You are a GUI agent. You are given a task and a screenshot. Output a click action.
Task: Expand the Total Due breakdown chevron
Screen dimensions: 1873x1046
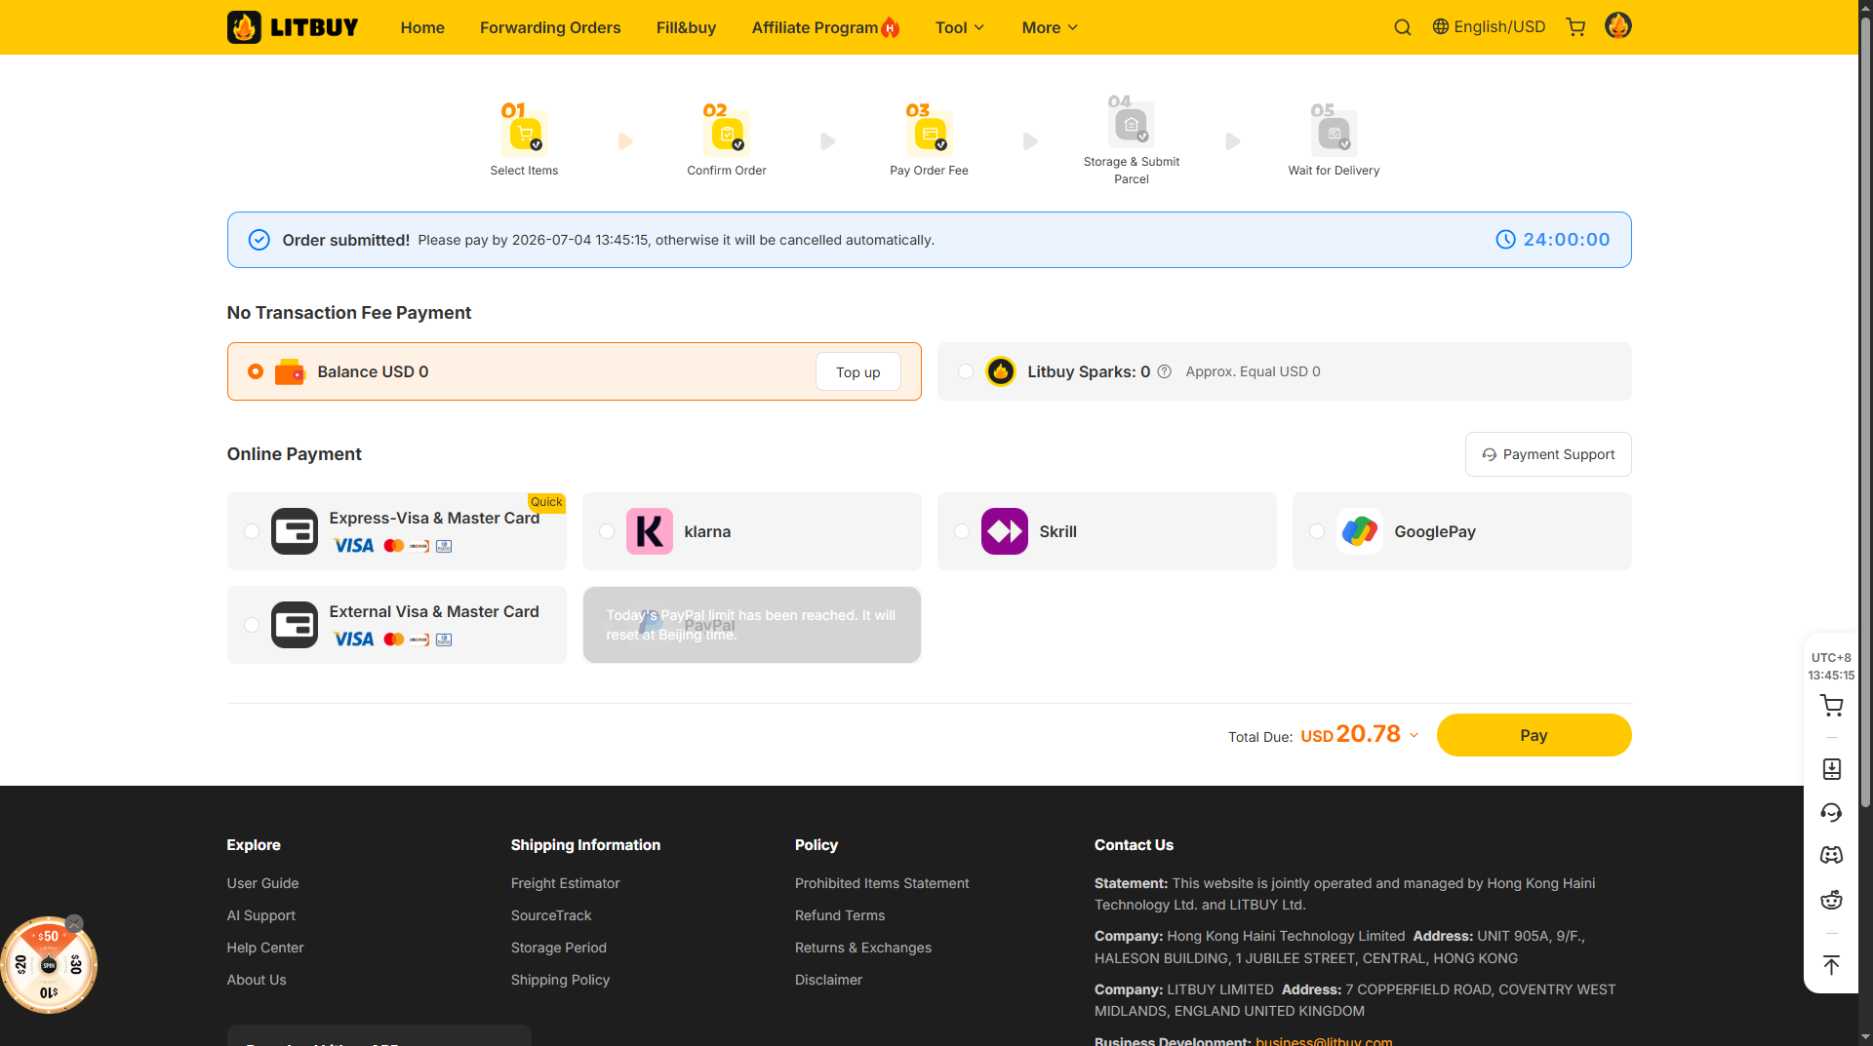pyautogui.click(x=1414, y=736)
